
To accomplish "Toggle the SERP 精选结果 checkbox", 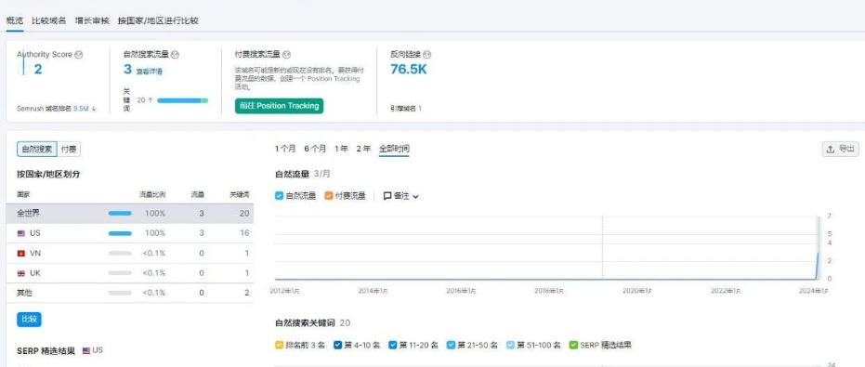I will [x=573, y=345].
